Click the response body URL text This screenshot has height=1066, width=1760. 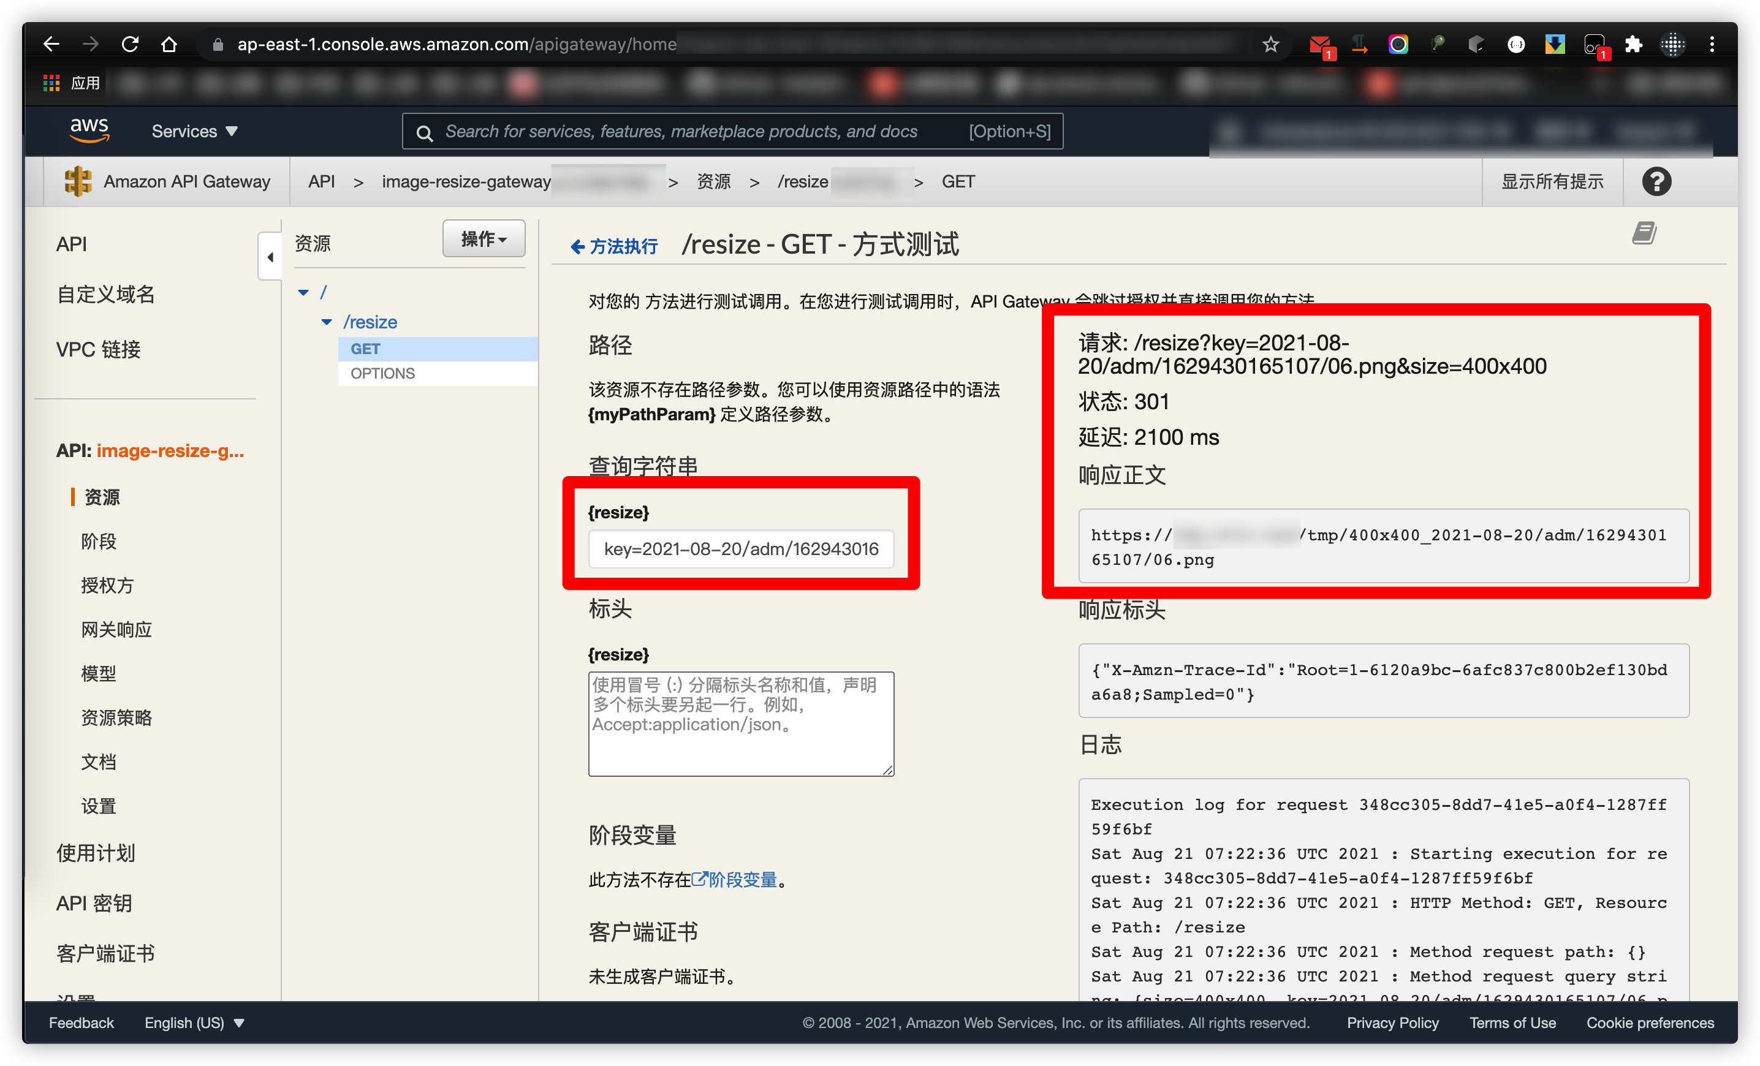pos(1379,547)
